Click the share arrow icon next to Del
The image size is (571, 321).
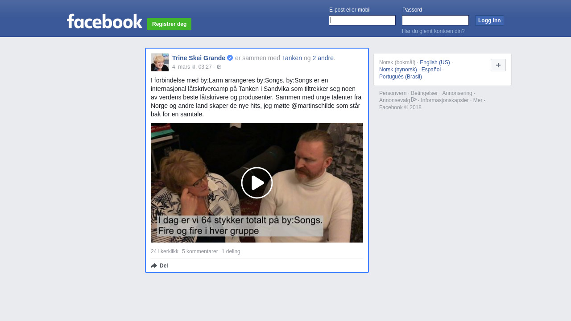click(x=154, y=266)
